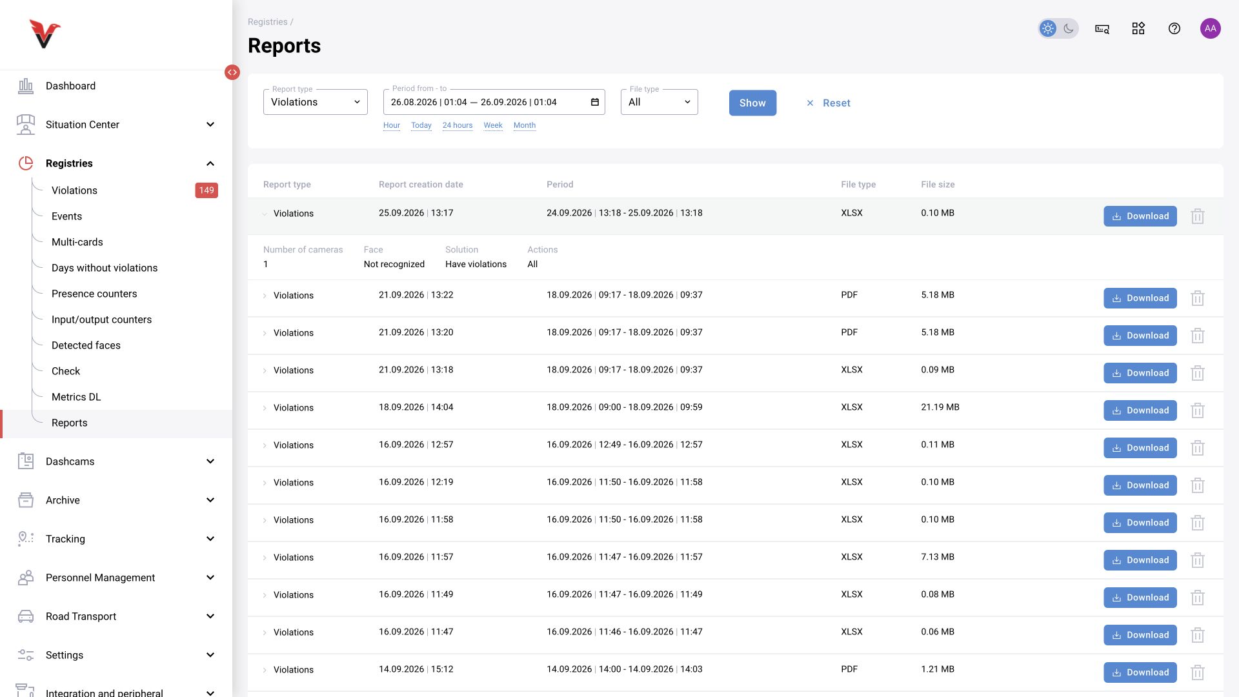Delete the report created 21.09.2026 13:22
The height and width of the screenshot is (697, 1239).
point(1198,298)
